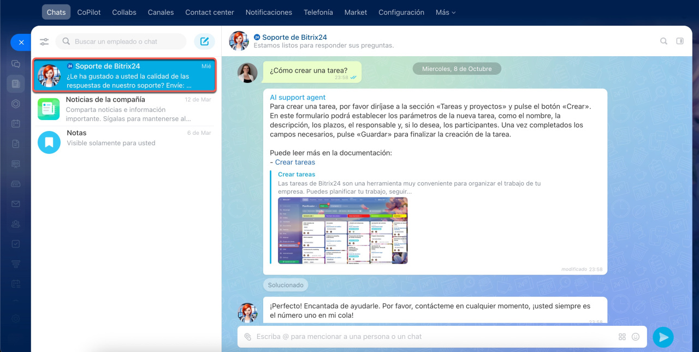Close the messenger with the blue X button
The height and width of the screenshot is (352, 699).
21,42
